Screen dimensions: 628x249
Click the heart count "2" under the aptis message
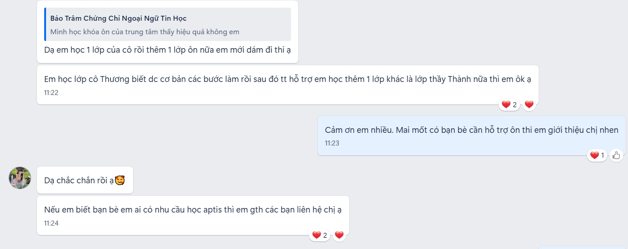coord(320,235)
